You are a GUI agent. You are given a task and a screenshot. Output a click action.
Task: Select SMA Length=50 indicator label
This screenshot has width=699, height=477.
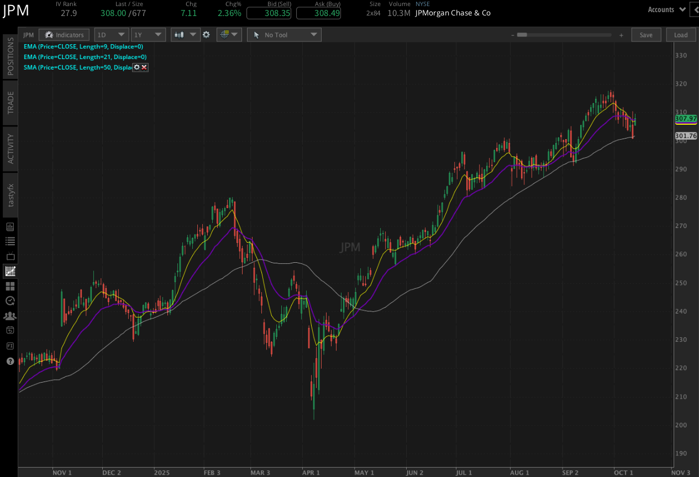pyautogui.click(x=77, y=67)
